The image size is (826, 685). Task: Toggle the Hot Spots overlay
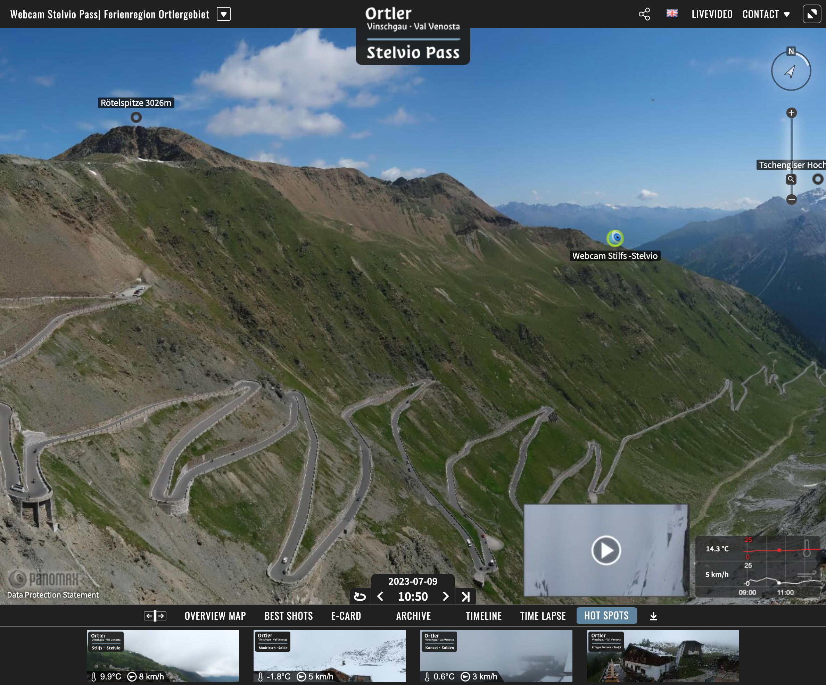(606, 616)
